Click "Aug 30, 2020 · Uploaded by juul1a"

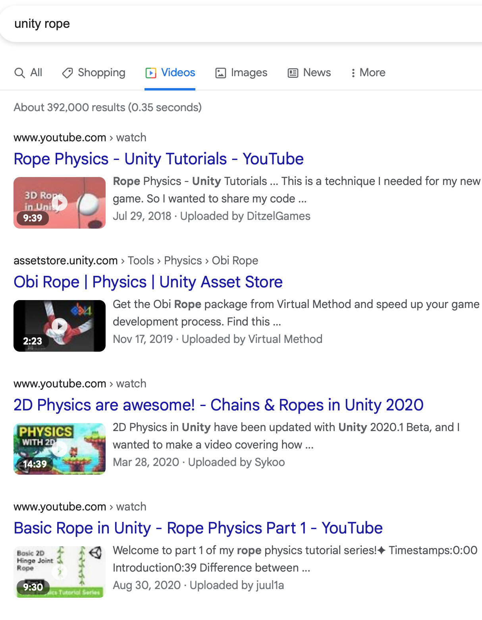click(x=199, y=585)
